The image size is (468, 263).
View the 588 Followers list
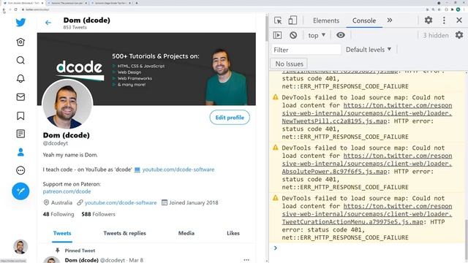coord(98,214)
